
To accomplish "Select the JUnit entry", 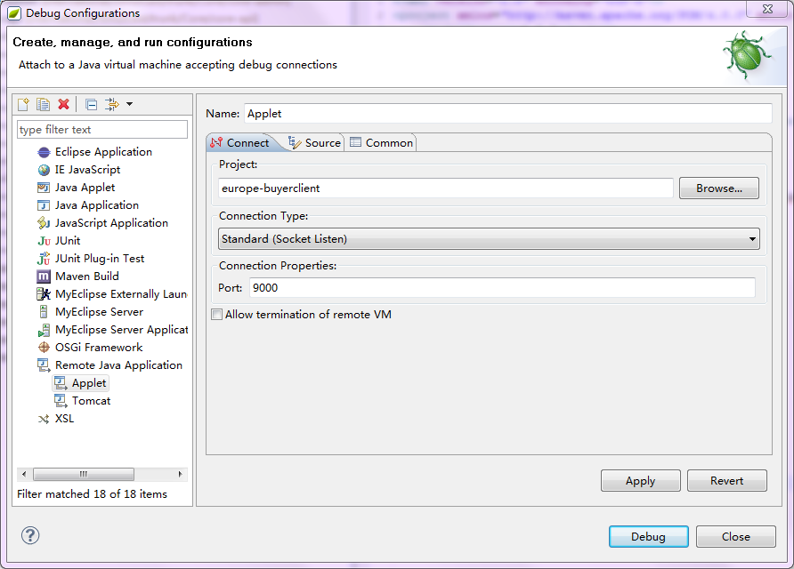I will 68,241.
